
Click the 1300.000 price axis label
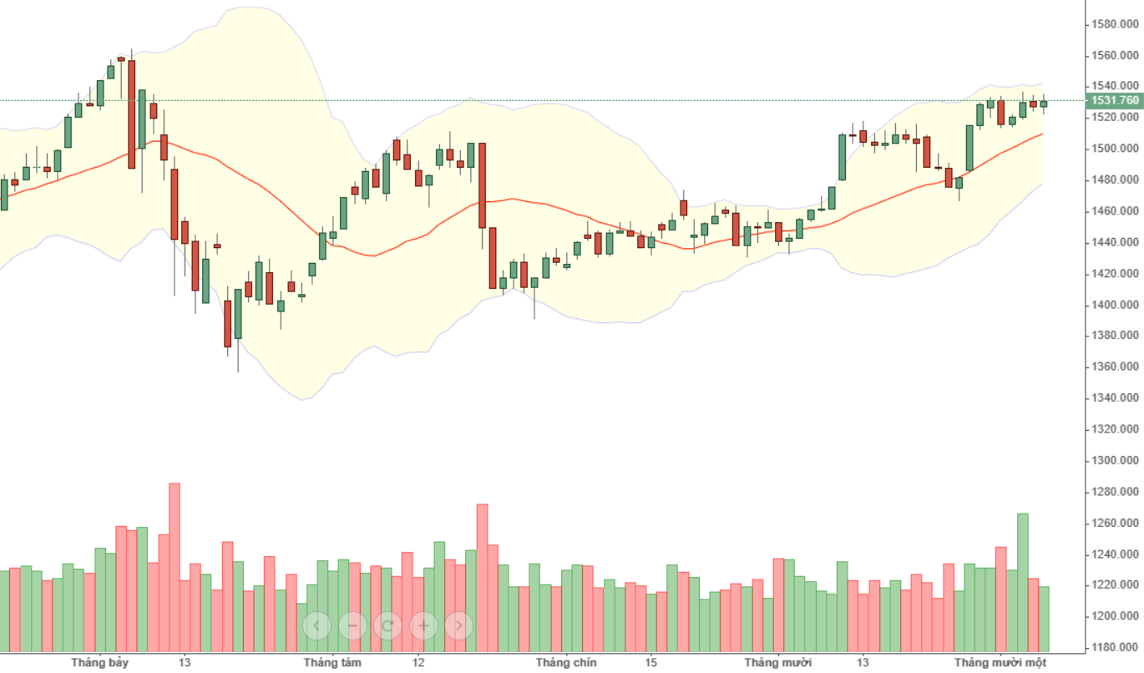pyautogui.click(x=1115, y=461)
